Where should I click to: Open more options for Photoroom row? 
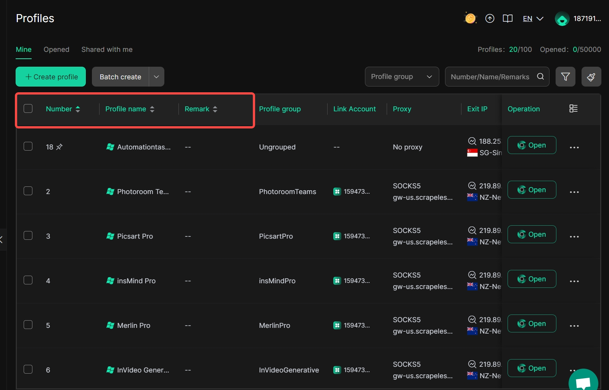(574, 192)
